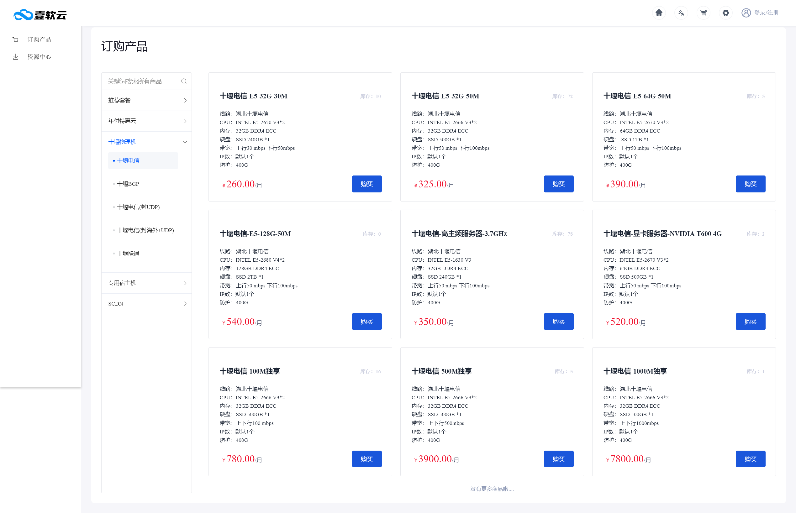
Task: Click the home icon in header
Action: [659, 13]
